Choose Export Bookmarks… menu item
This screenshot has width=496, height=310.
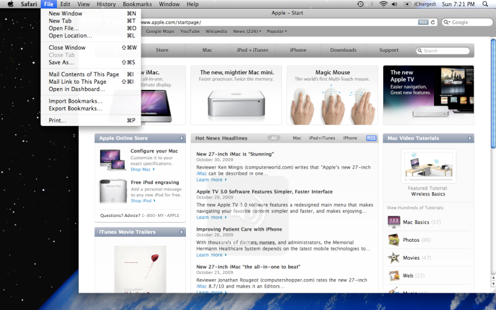91,108
